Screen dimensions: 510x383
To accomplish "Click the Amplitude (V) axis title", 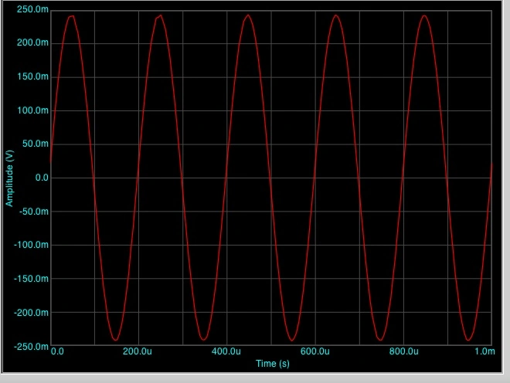I will [x=9, y=178].
